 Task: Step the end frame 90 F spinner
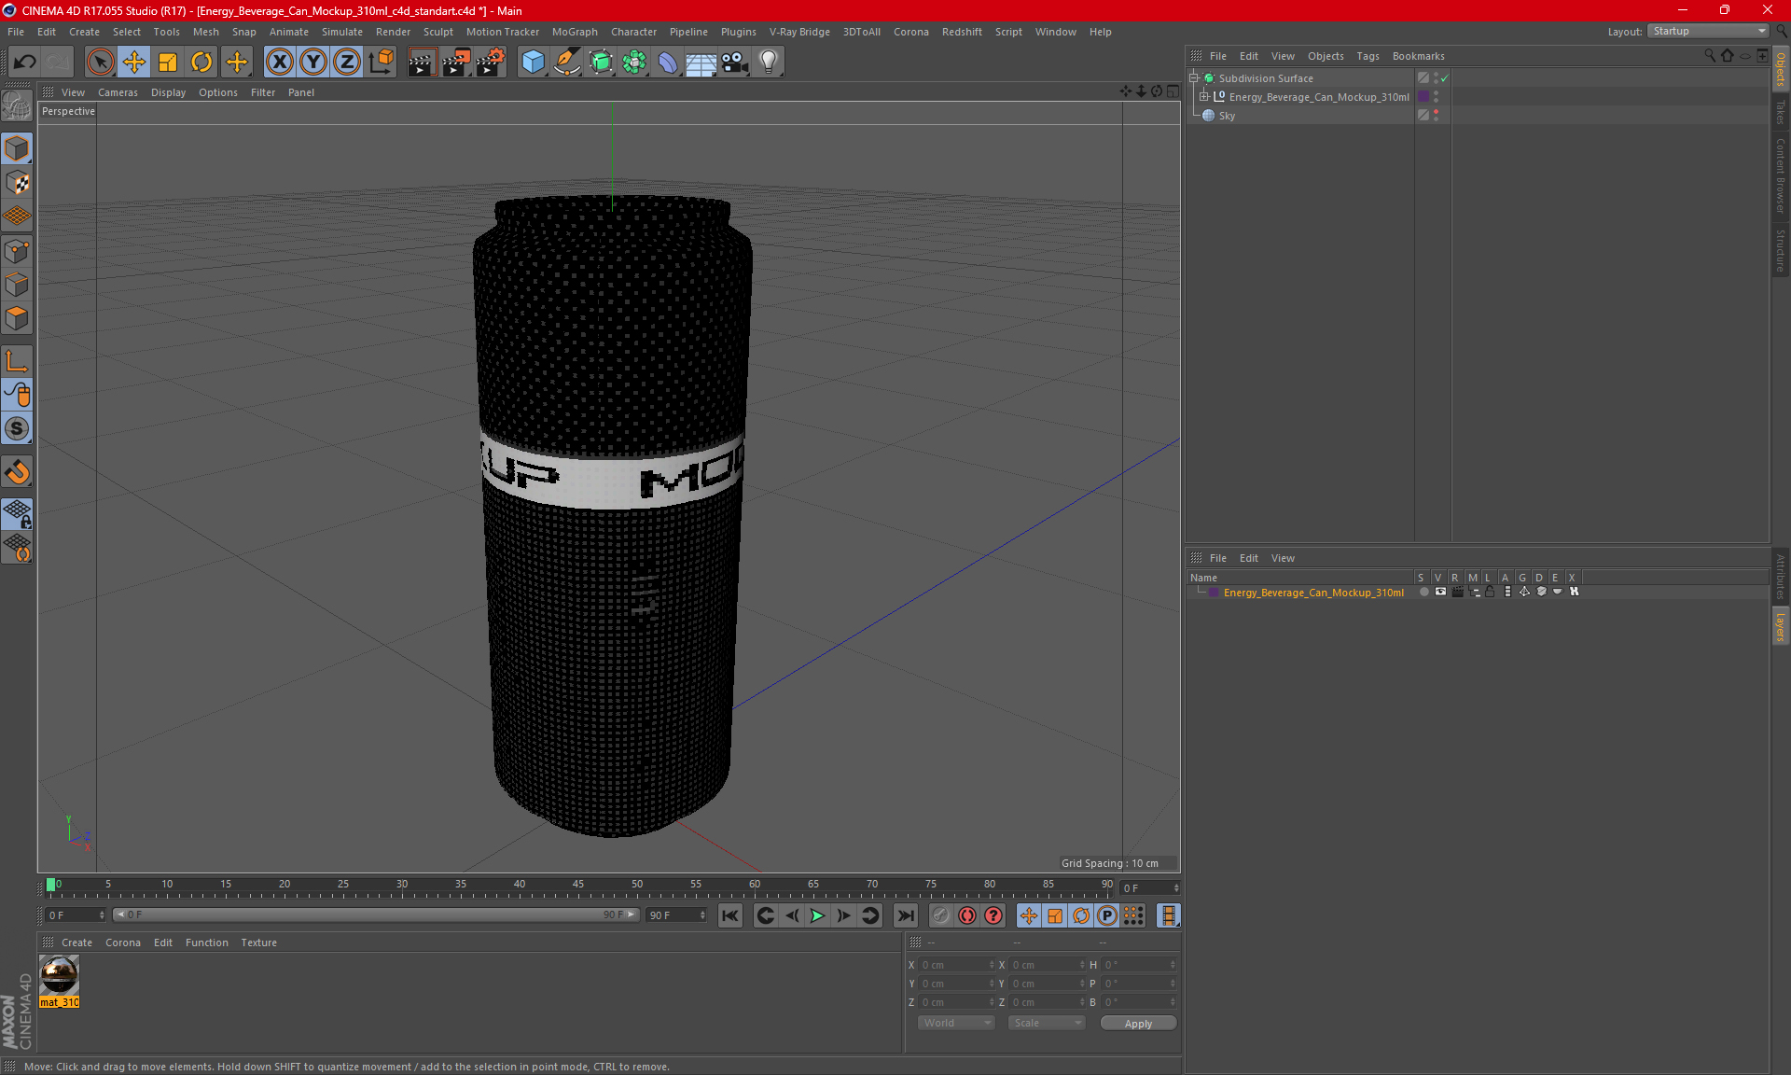[x=702, y=914]
